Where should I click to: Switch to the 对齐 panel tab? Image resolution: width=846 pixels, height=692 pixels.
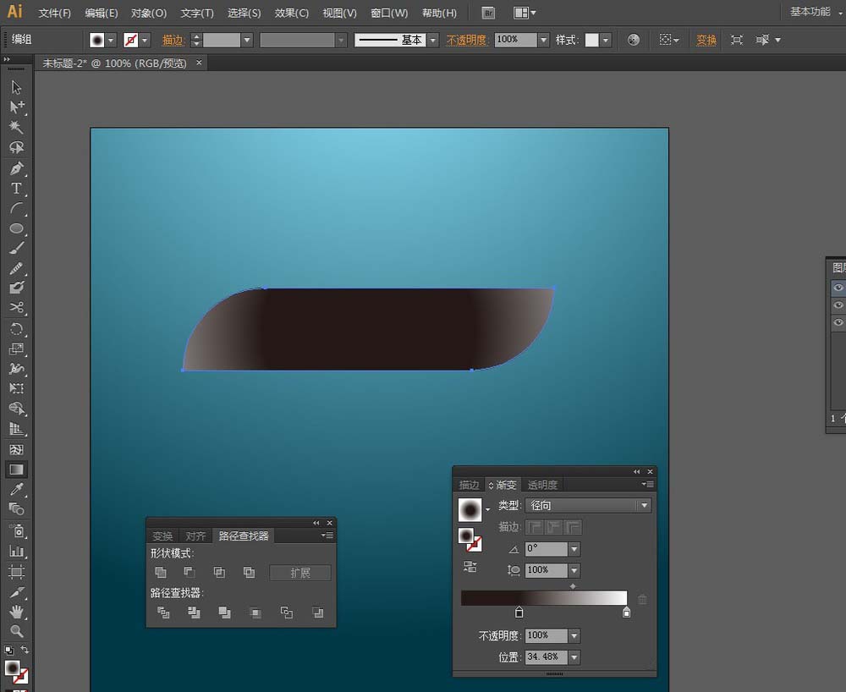coord(195,536)
